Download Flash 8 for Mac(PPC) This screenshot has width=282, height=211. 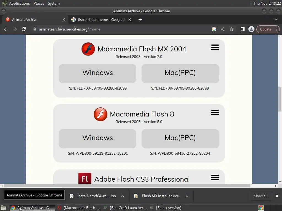click(180, 139)
